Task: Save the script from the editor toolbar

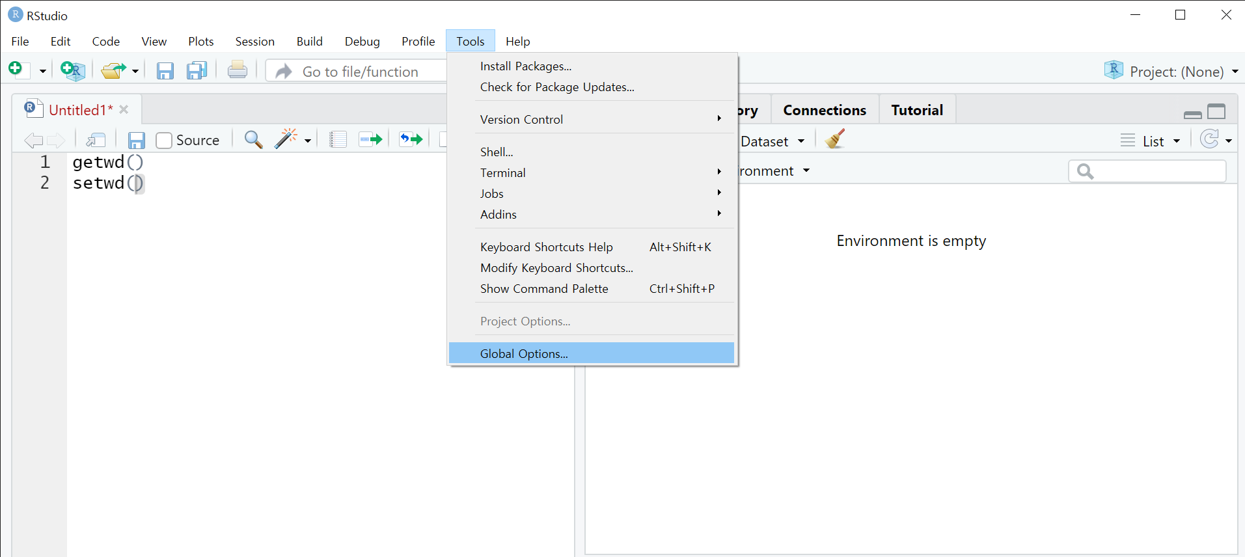Action: pos(136,141)
